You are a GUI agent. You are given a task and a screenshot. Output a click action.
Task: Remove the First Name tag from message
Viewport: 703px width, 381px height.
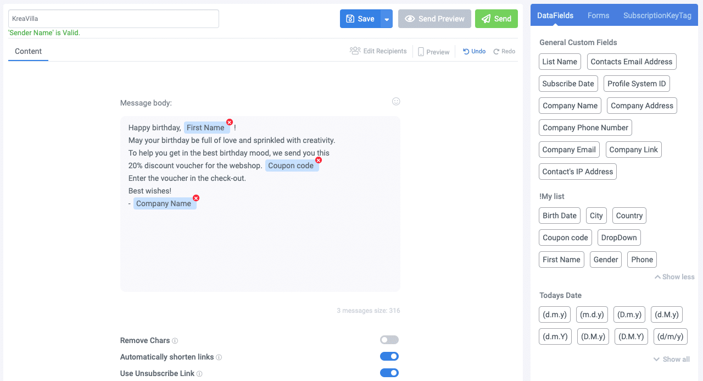230,122
